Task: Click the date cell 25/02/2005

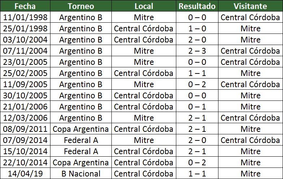Action: [x=25, y=73]
